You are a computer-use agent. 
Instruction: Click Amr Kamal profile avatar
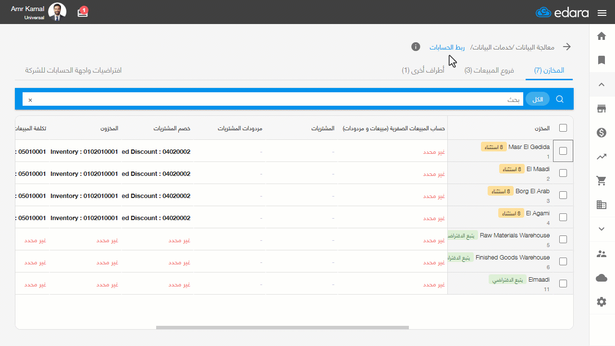[58, 12]
